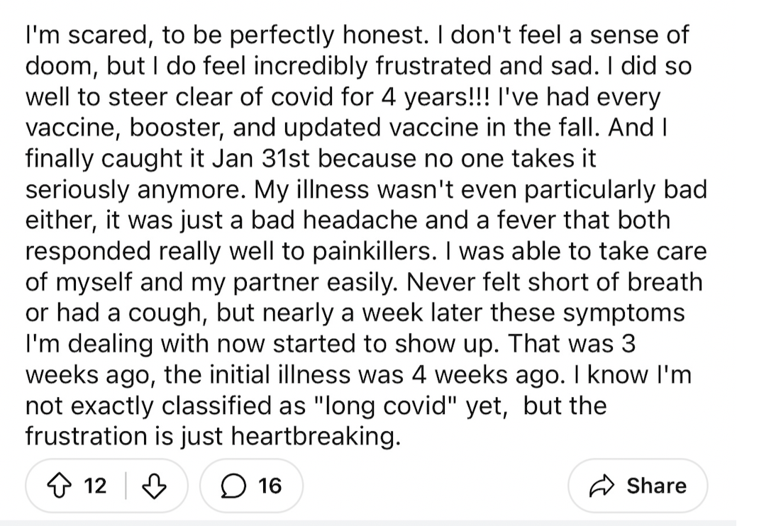Click "updated vaccine" in the post text
This screenshot has height=526, width=759.
click(x=388, y=128)
